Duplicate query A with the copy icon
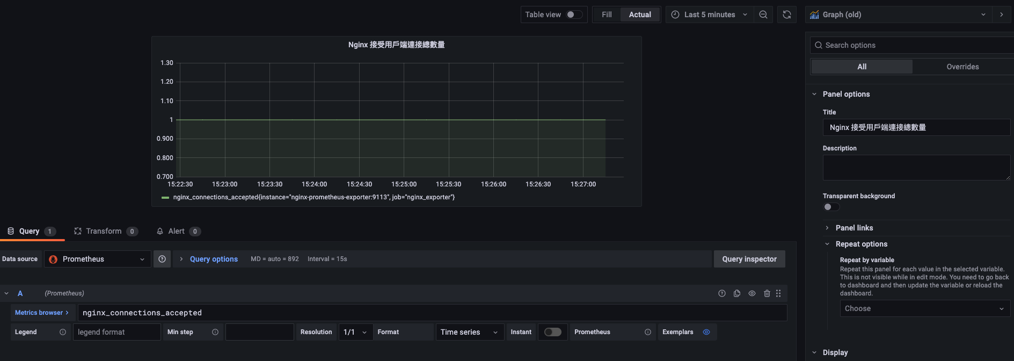 pos(737,293)
